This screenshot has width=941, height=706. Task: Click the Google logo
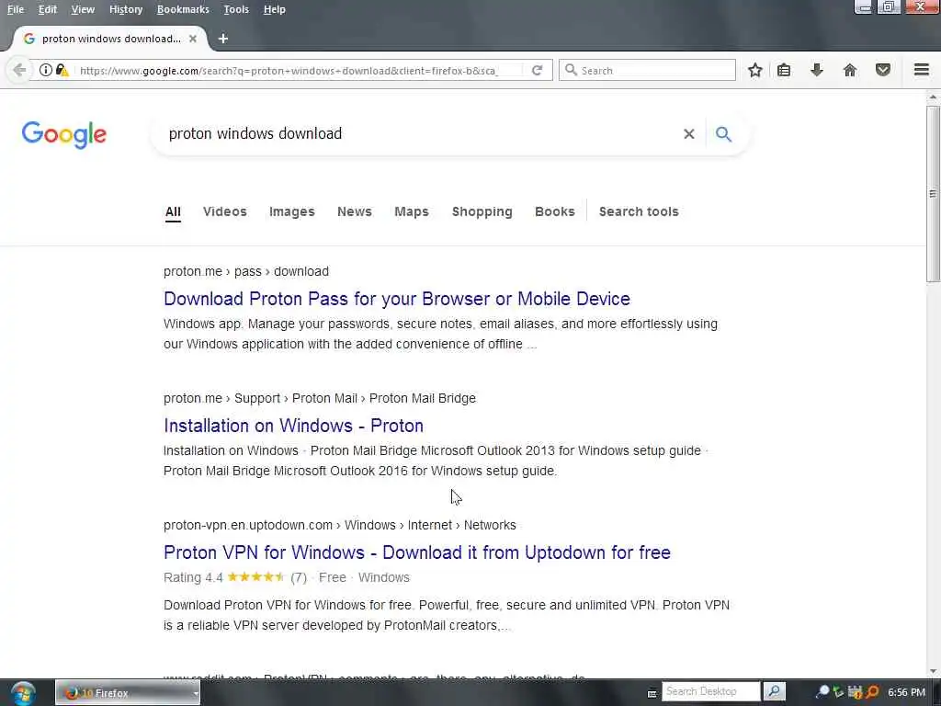point(64,134)
